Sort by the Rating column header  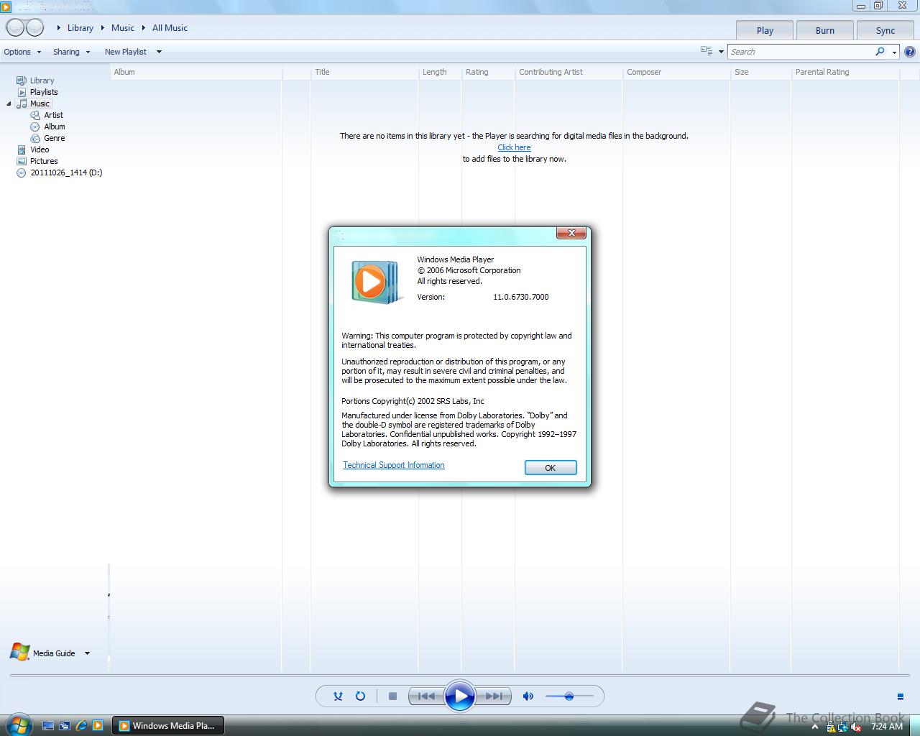[x=488, y=72]
